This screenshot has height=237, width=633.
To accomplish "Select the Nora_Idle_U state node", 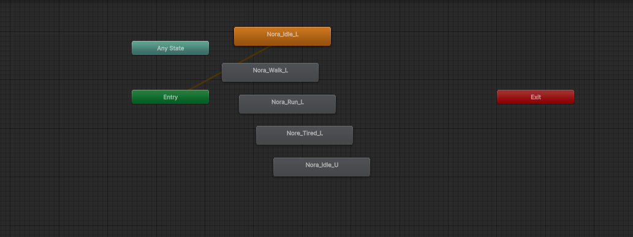I will pyautogui.click(x=321, y=167).
